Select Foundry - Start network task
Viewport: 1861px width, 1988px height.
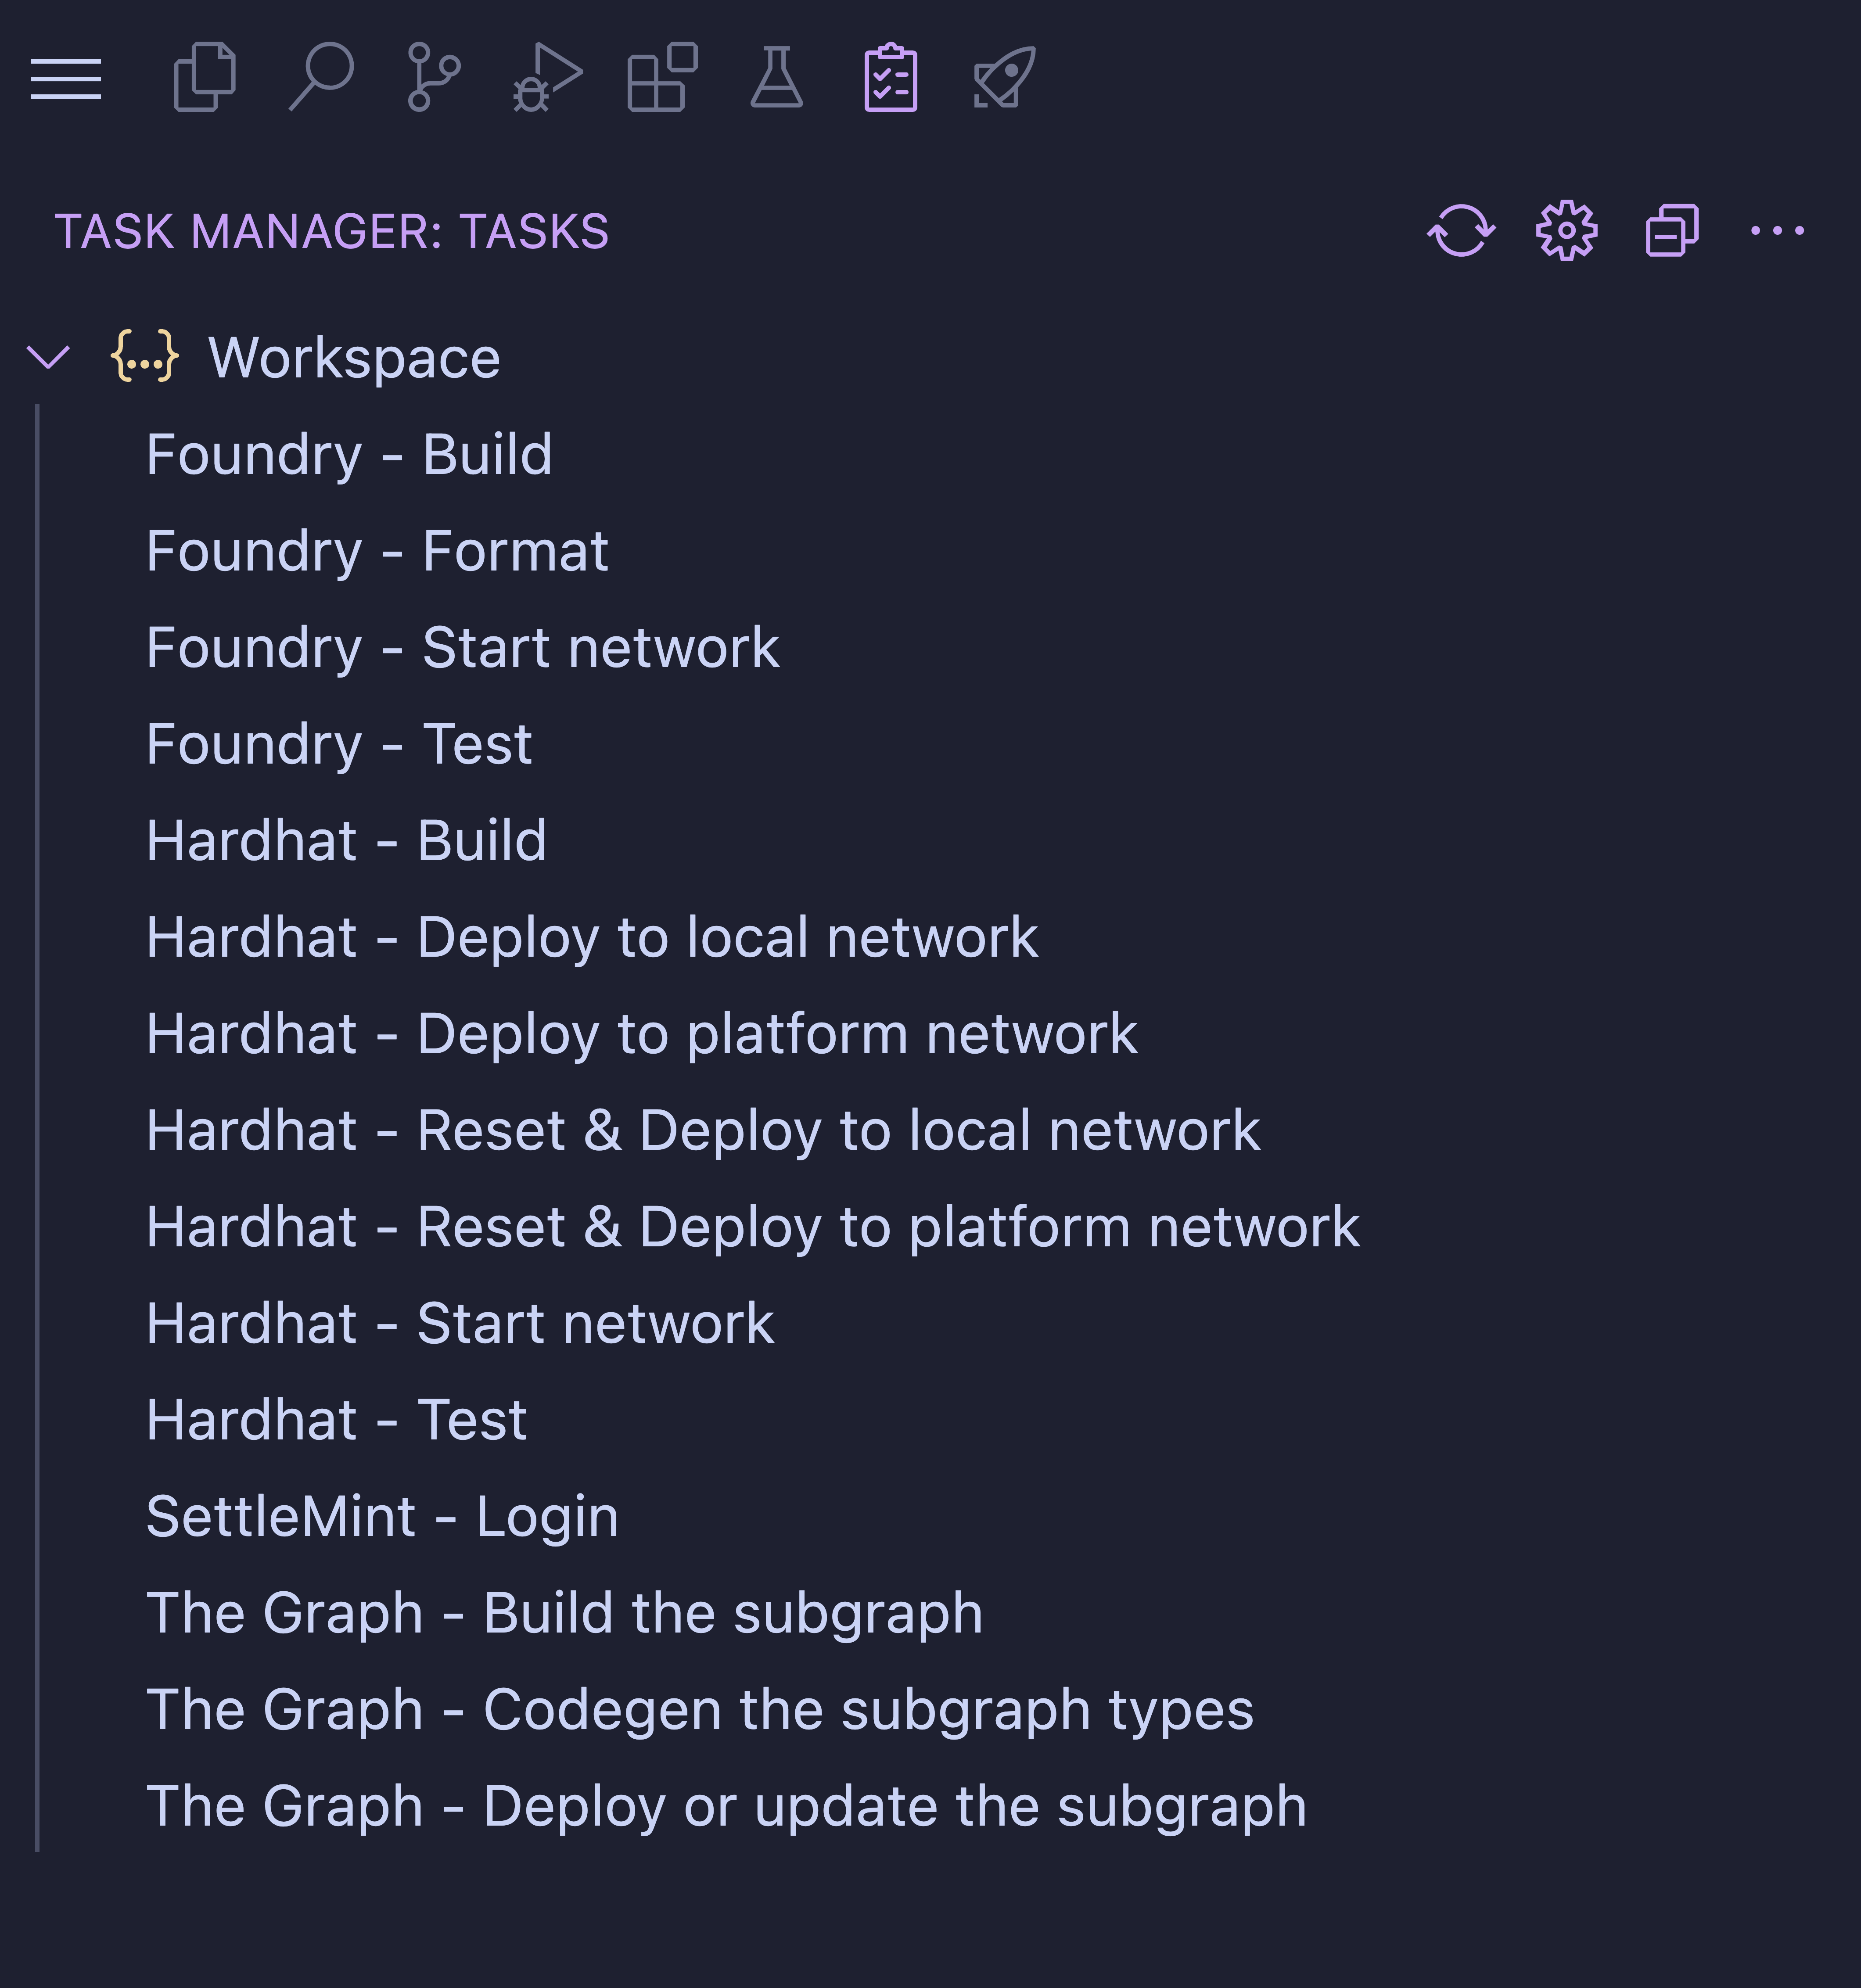pyautogui.click(x=462, y=648)
